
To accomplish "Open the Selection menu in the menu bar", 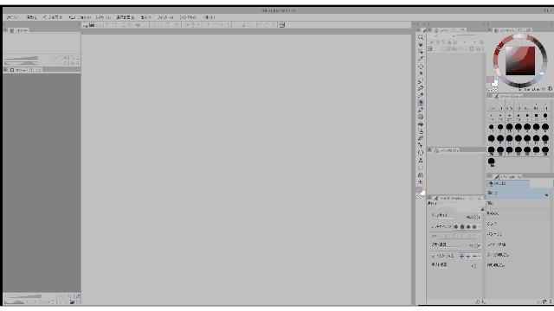I will coord(125,17).
